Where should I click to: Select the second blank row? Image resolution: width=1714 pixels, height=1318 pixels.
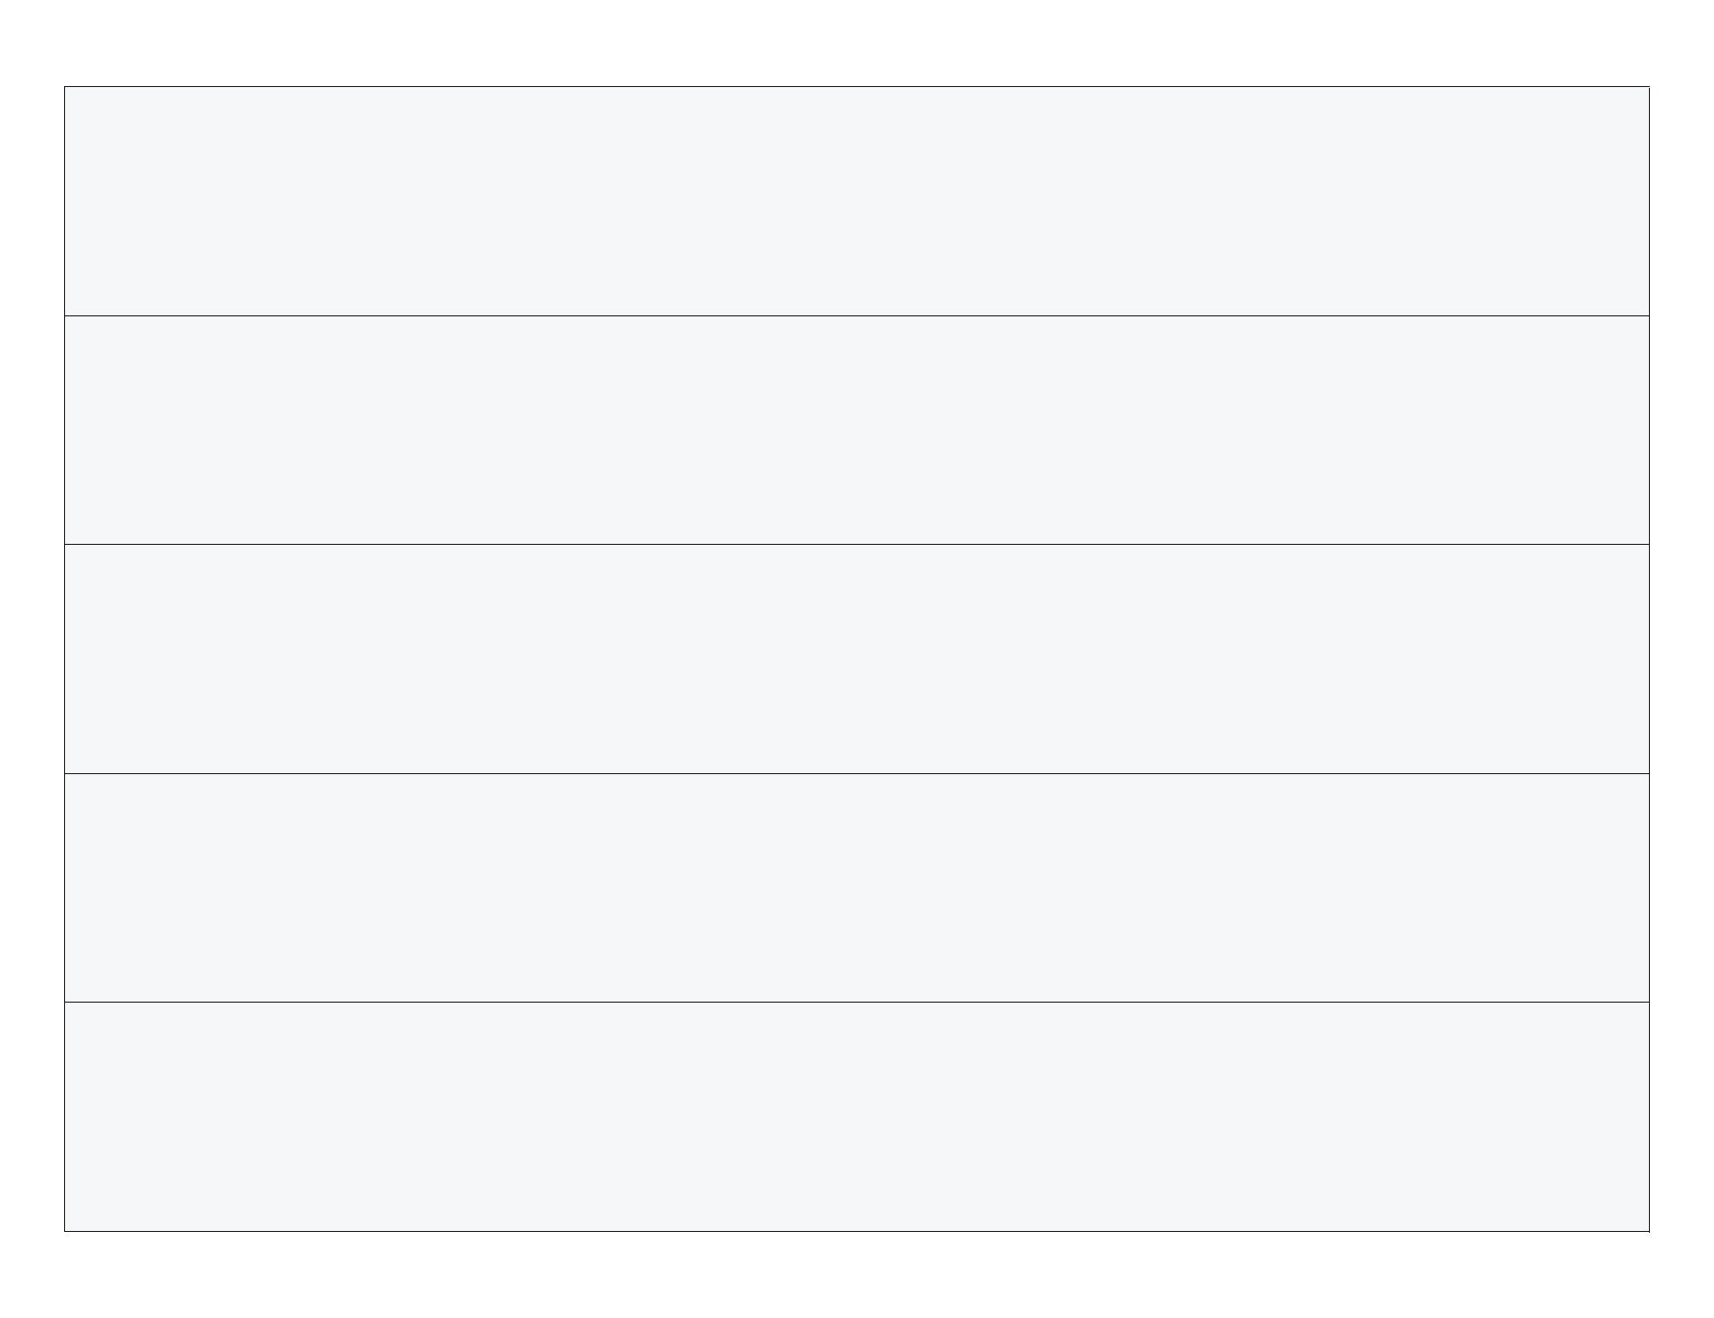[857, 430]
